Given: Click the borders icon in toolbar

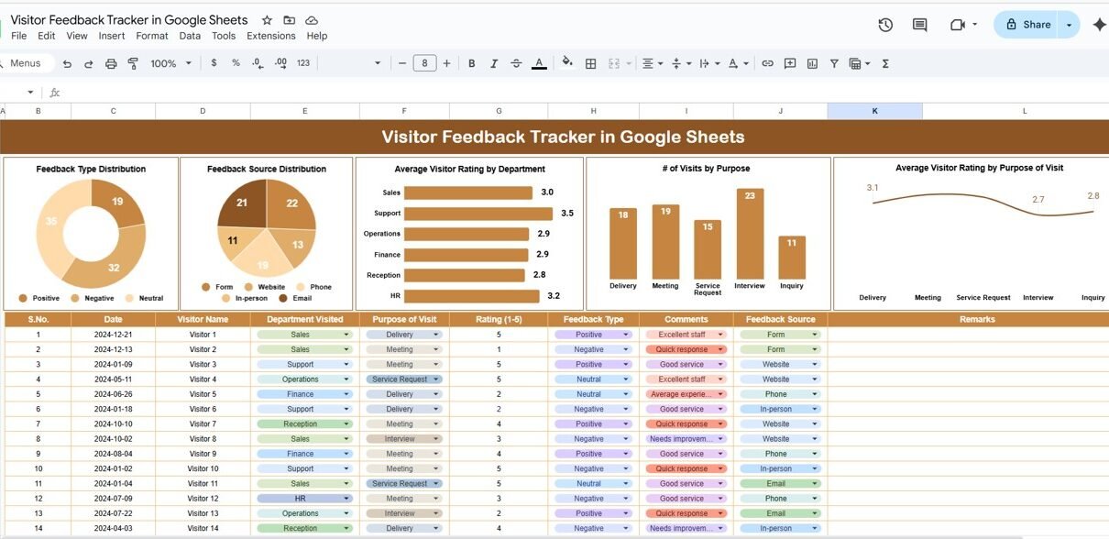Looking at the screenshot, I should click(591, 63).
